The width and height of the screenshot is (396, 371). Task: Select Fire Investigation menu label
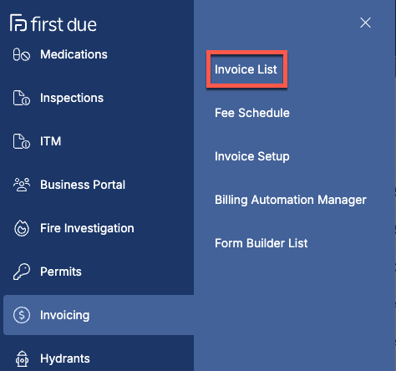(x=87, y=228)
